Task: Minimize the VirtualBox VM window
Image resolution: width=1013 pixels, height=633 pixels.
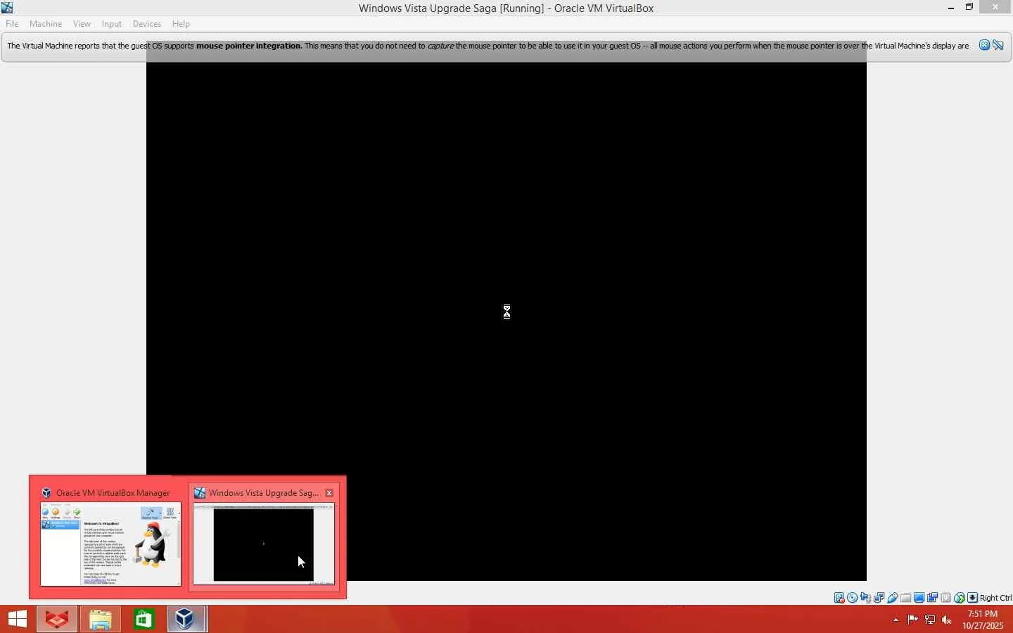Action: tap(952, 8)
